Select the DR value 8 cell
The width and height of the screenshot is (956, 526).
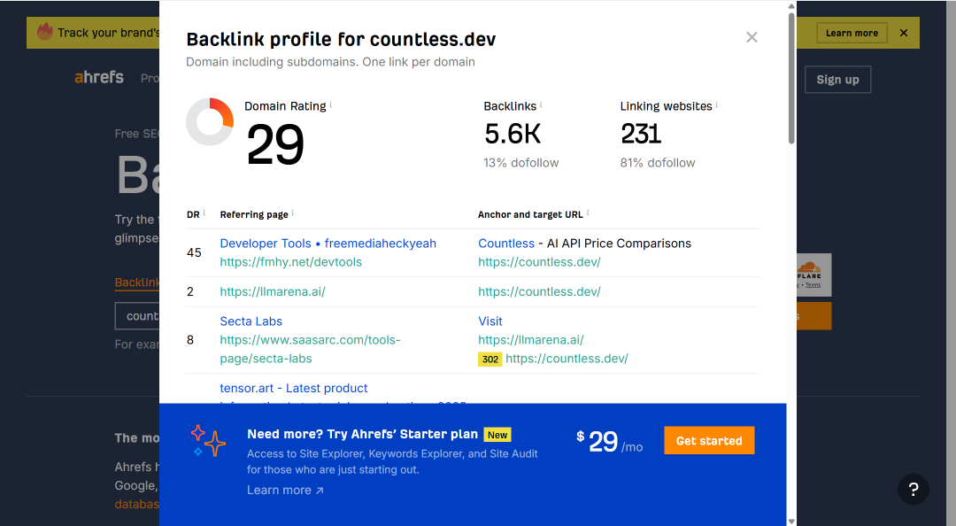click(x=190, y=340)
